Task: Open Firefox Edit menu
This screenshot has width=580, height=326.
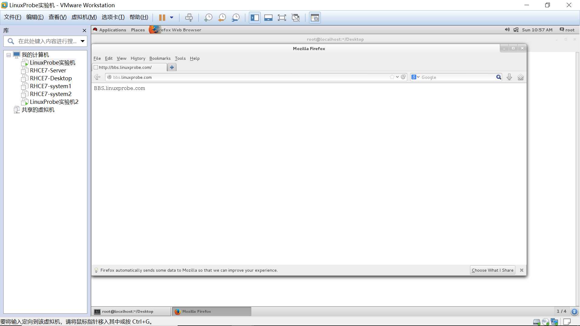Action: (109, 58)
